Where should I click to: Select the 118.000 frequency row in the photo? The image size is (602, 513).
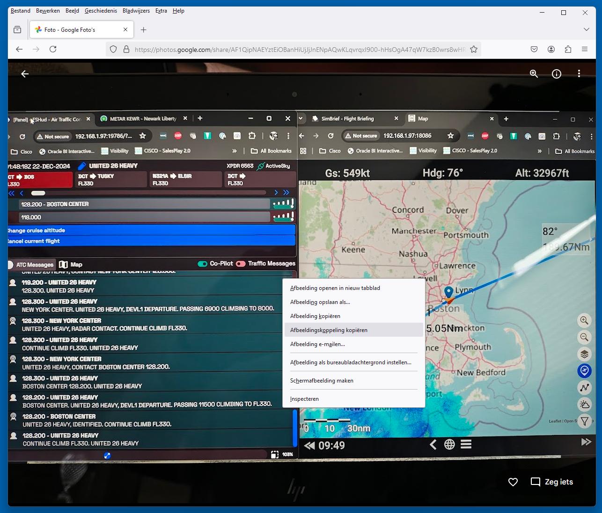pos(145,217)
